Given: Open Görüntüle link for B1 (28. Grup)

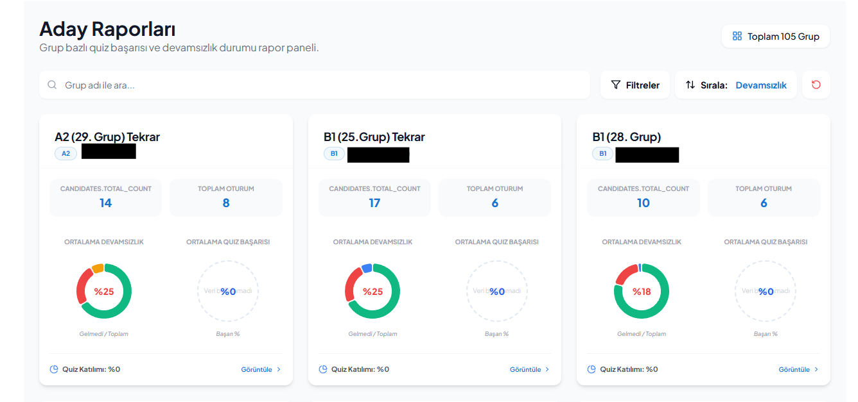Looking at the screenshot, I should pos(799,369).
